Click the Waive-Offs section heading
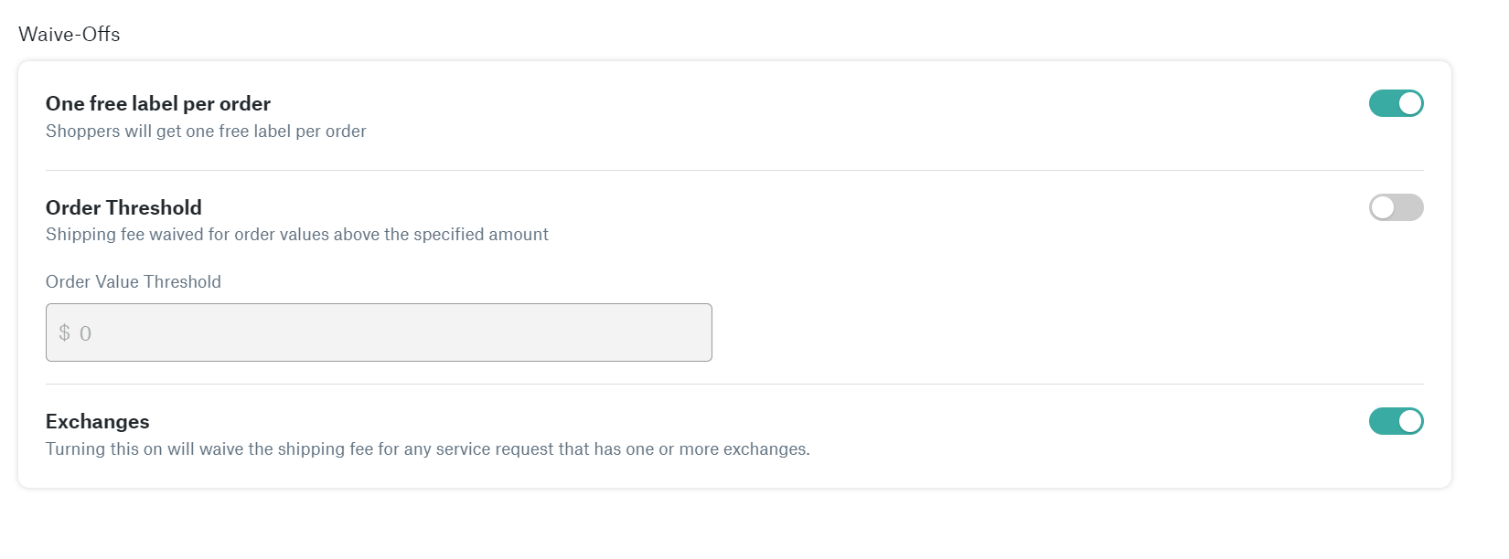1509x559 pixels. point(70,35)
